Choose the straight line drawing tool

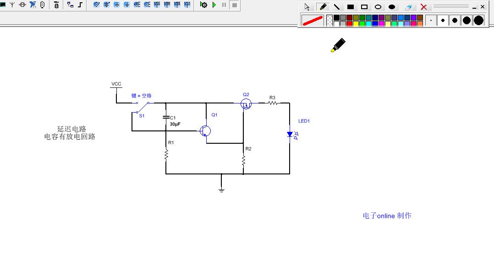click(337, 7)
